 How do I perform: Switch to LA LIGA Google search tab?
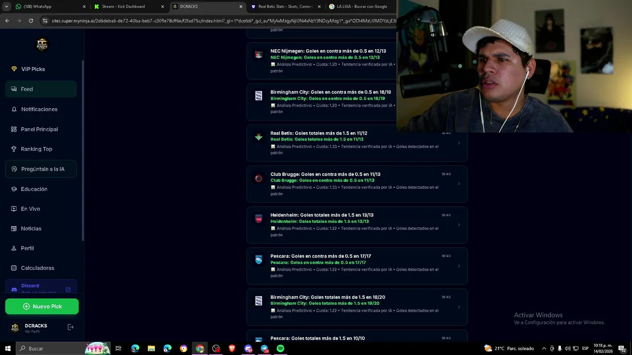click(361, 6)
